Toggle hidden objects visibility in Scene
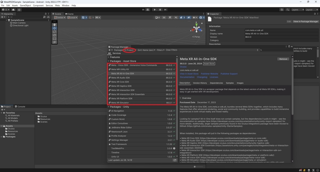The height and width of the screenshot is (172, 320). (189, 18)
